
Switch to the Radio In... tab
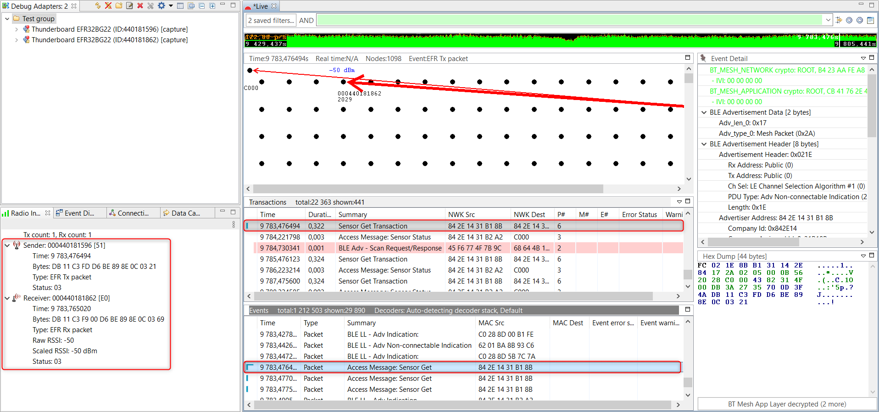[25, 213]
